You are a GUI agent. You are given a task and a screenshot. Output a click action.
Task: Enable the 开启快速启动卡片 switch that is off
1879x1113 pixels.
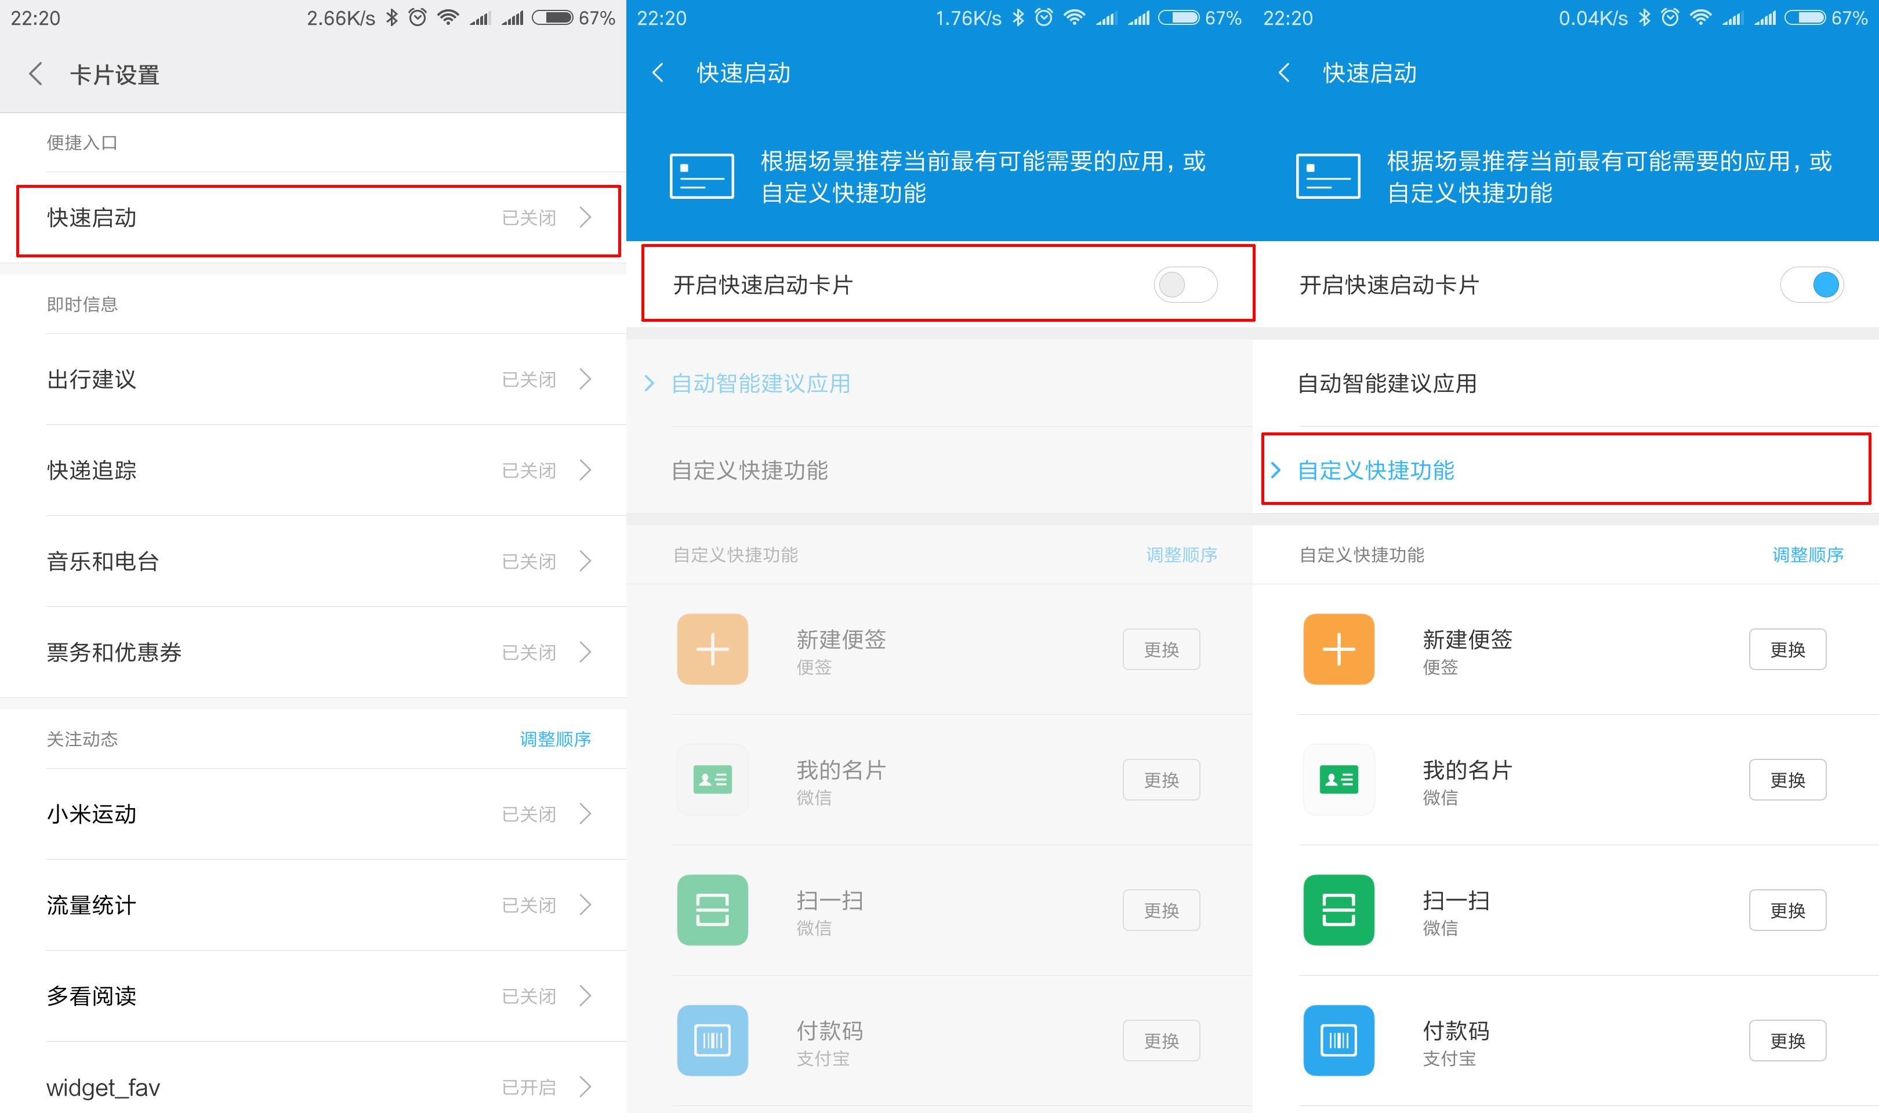(x=1184, y=285)
